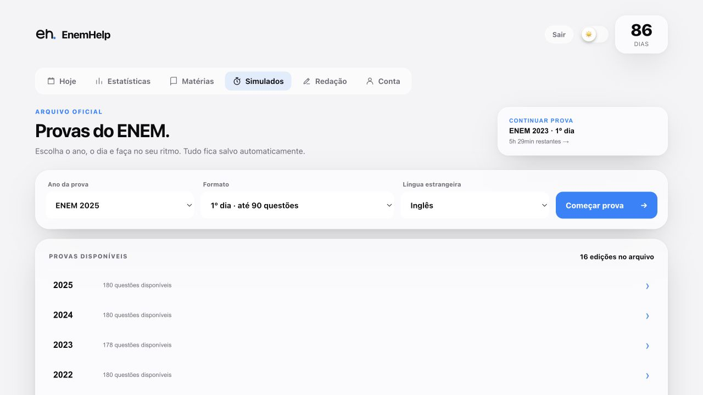The image size is (703, 395).
Task: Click the person icon beside Conta
Action: click(370, 81)
